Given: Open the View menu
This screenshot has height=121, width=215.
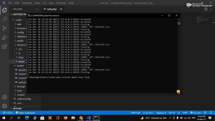Looking at the screenshot, I should 37,3.
